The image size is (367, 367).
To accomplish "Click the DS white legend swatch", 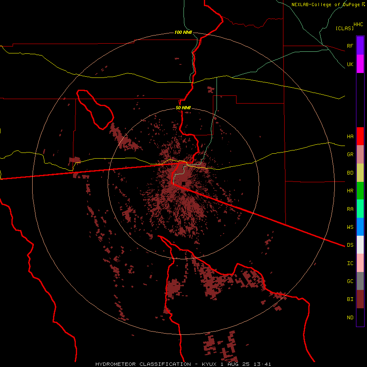I will [360, 245].
